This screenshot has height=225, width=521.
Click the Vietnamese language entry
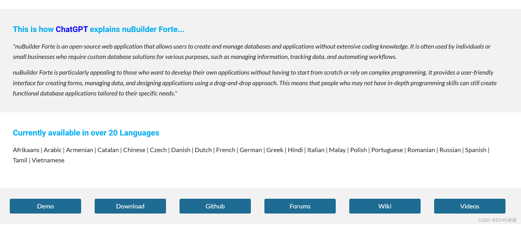tap(48, 160)
